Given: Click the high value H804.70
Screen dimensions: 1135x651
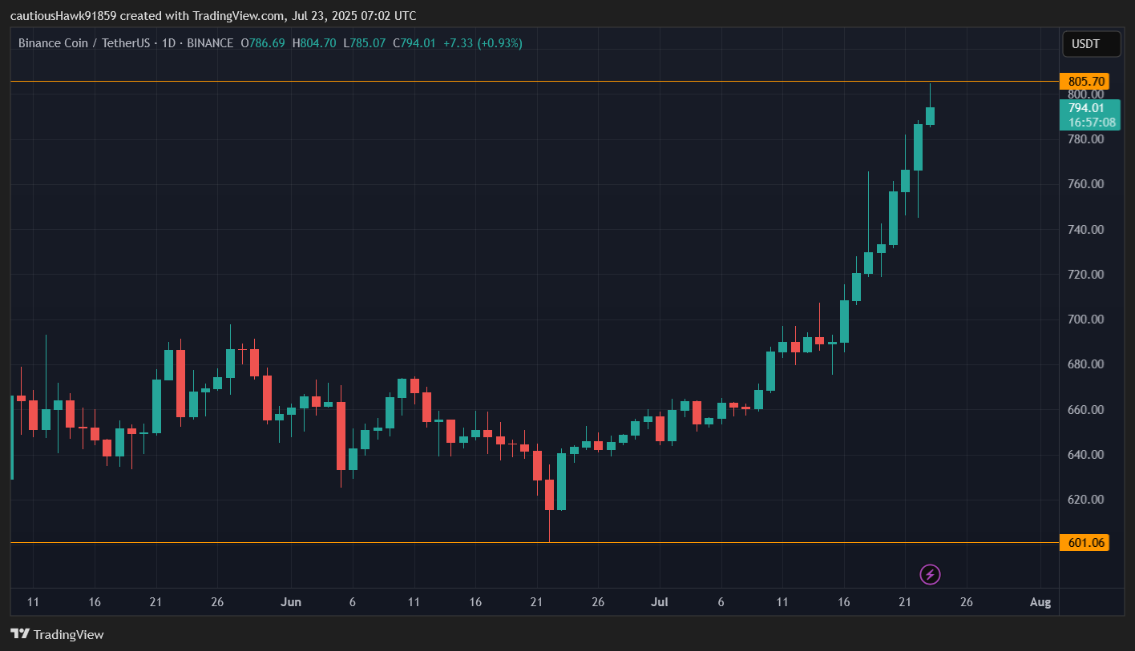Looking at the screenshot, I should pos(316,42).
